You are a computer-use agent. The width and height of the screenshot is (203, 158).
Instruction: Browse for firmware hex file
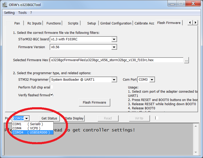coord(186,60)
